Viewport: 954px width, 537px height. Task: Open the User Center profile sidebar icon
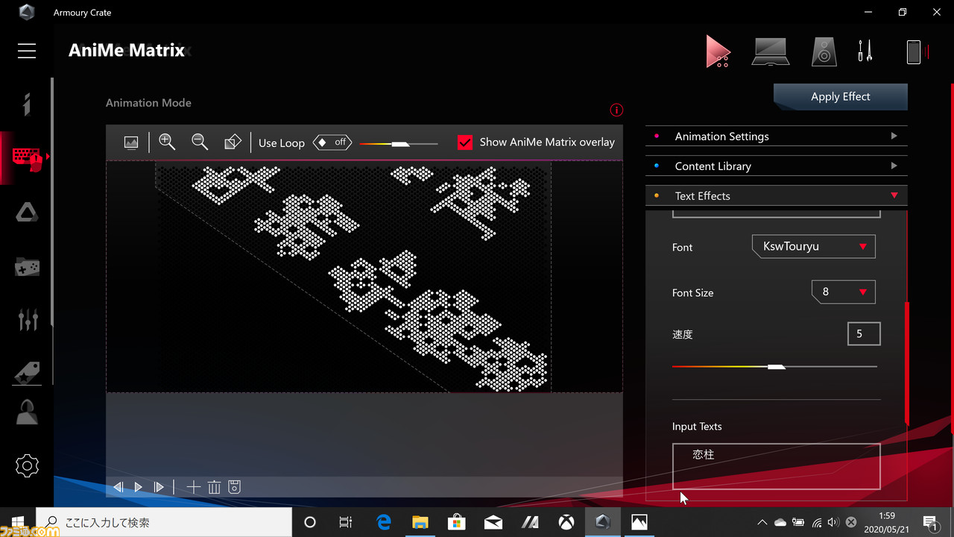point(27,412)
